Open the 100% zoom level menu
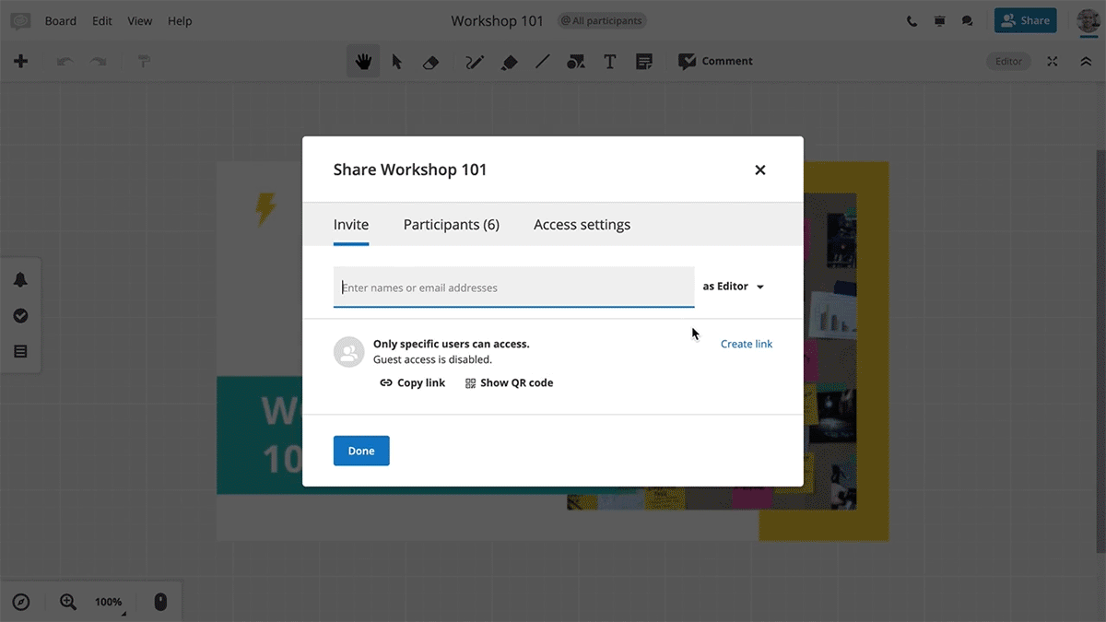 pos(109,602)
